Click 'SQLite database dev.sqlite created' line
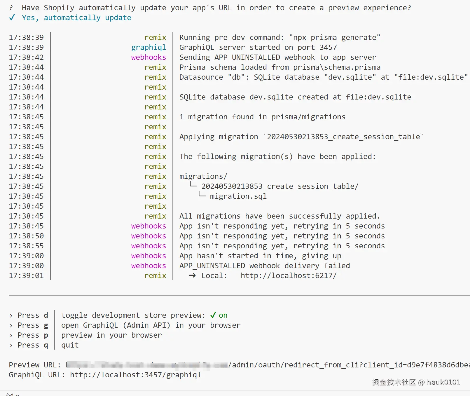470x396 pixels. (x=295, y=97)
